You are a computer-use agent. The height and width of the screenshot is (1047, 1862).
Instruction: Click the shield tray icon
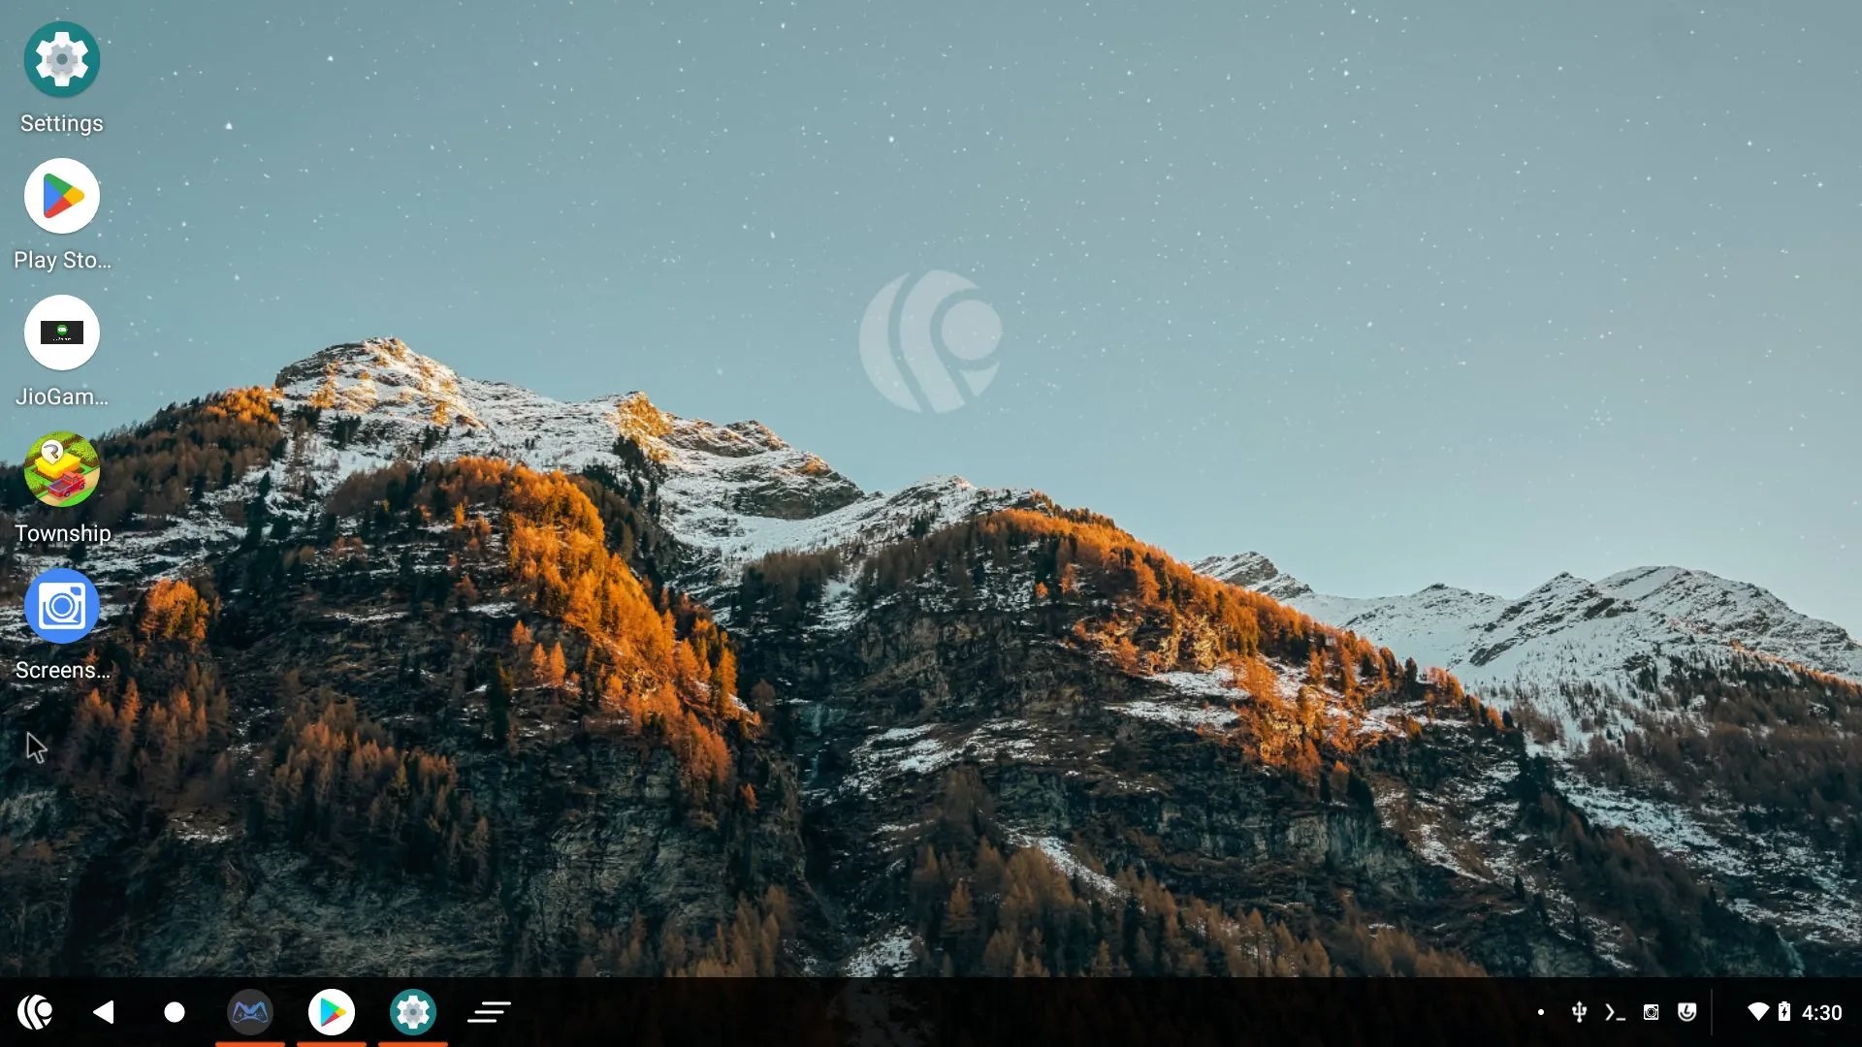1687,1012
